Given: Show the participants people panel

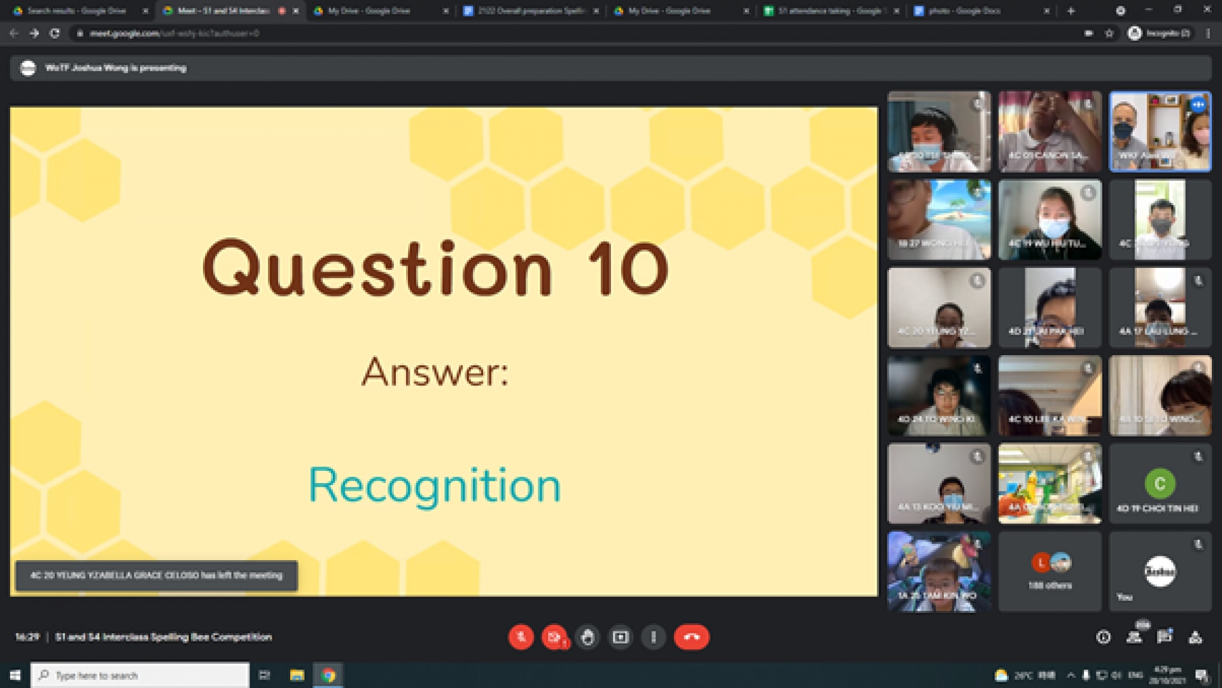Looking at the screenshot, I should [x=1134, y=637].
